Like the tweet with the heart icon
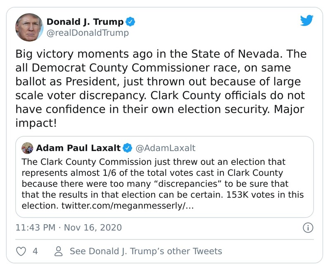330x270 pixels. pyautogui.click(x=21, y=251)
